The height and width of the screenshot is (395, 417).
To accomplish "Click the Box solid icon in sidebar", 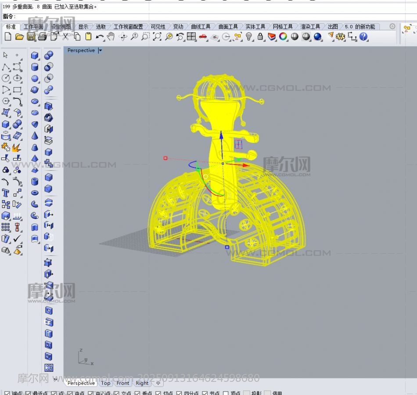I will click(x=35, y=55).
